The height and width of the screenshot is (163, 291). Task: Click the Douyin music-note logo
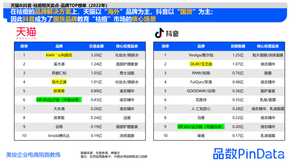[x=159, y=33]
